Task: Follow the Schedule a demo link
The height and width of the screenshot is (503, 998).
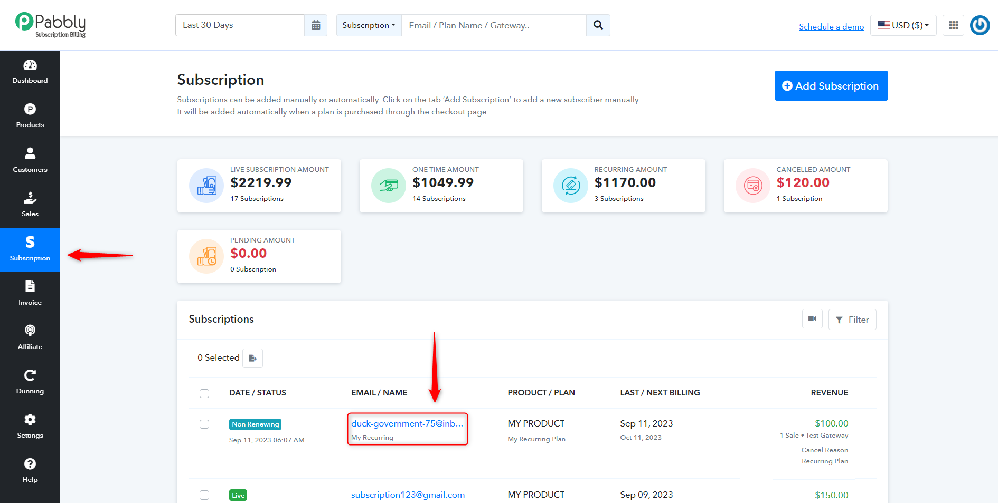Action: [831, 26]
